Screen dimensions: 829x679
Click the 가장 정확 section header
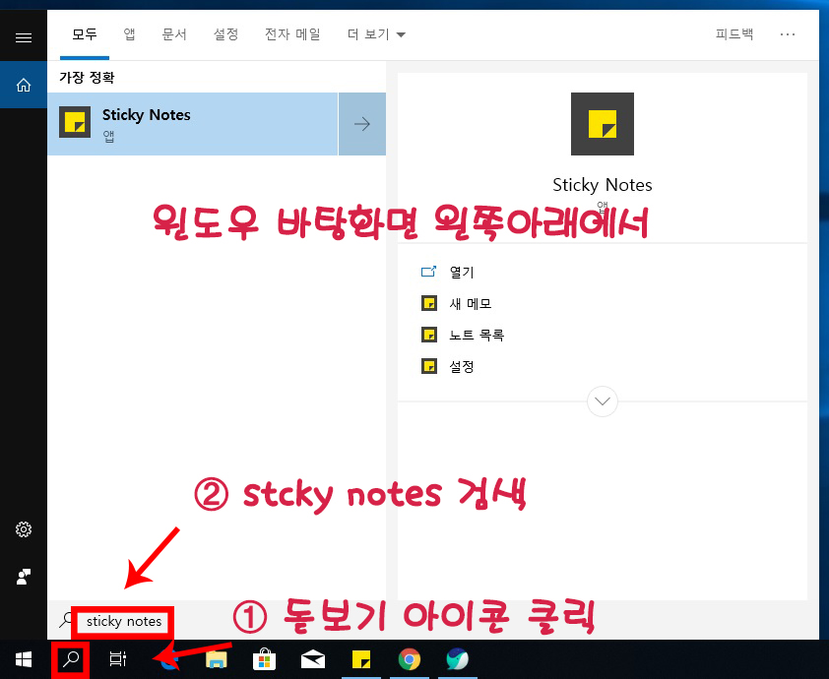pos(87,78)
